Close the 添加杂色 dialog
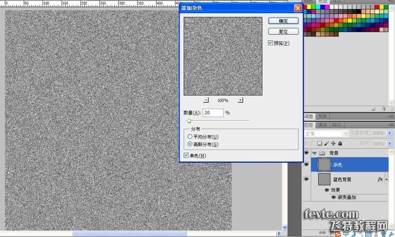This screenshot has height=237, width=395. coord(298,8)
